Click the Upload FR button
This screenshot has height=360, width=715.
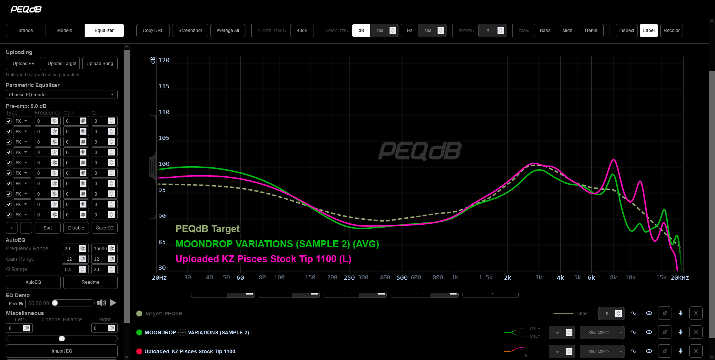click(23, 64)
